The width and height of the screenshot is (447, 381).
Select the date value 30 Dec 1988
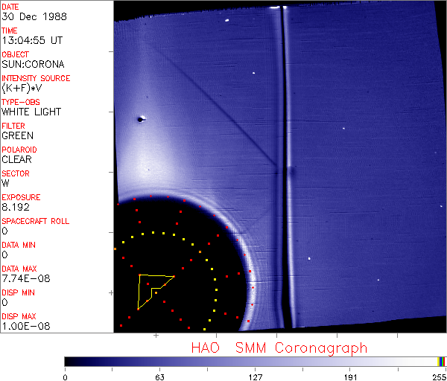[x=34, y=16]
